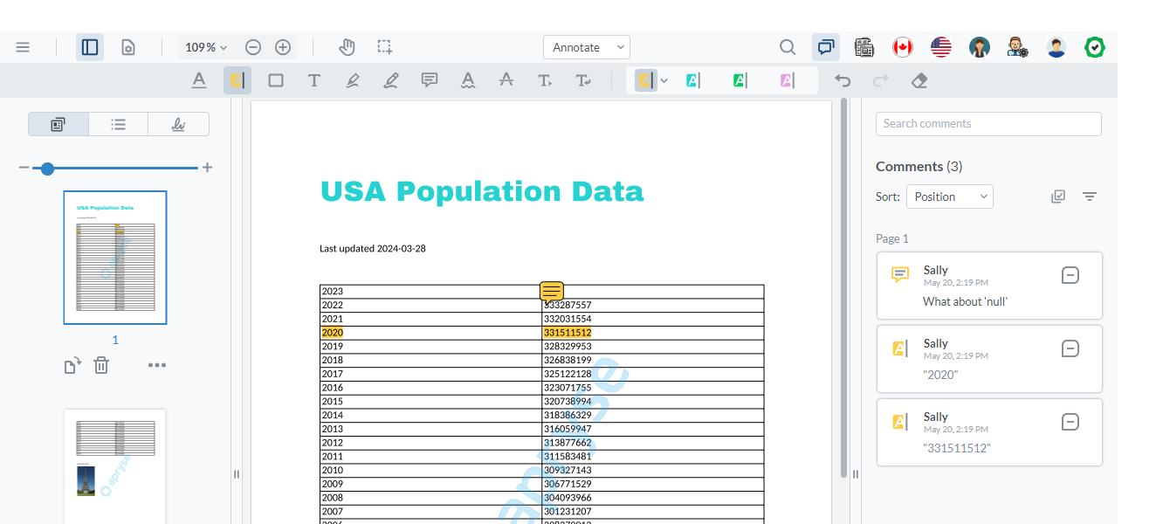Undo the last annotation
Screen dimensions: 1163x524
point(843,80)
